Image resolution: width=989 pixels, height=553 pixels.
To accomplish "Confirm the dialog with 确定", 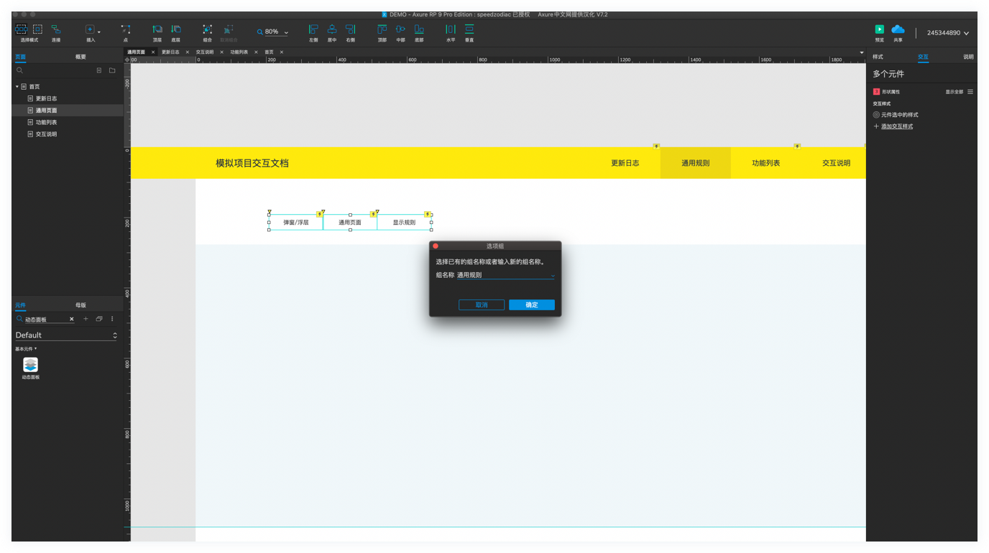I will coord(532,305).
